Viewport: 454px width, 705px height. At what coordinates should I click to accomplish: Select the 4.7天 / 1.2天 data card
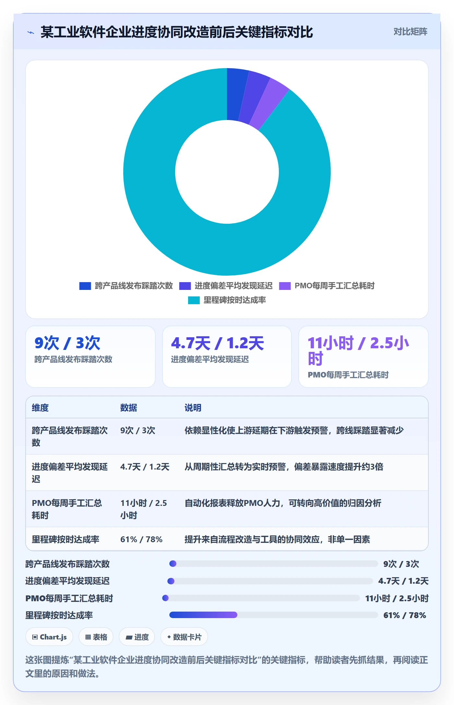click(227, 357)
